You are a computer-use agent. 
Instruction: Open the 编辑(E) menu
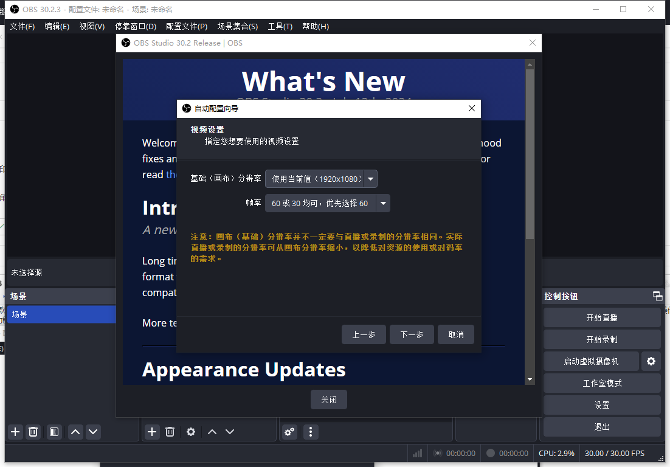pyautogui.click(x=57, y=27)
